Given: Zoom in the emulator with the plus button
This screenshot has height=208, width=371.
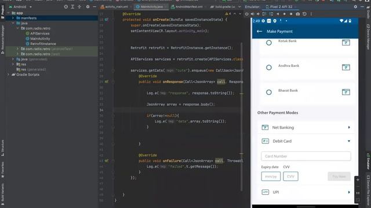Looking at the screenshot, I should click(358, 180).
